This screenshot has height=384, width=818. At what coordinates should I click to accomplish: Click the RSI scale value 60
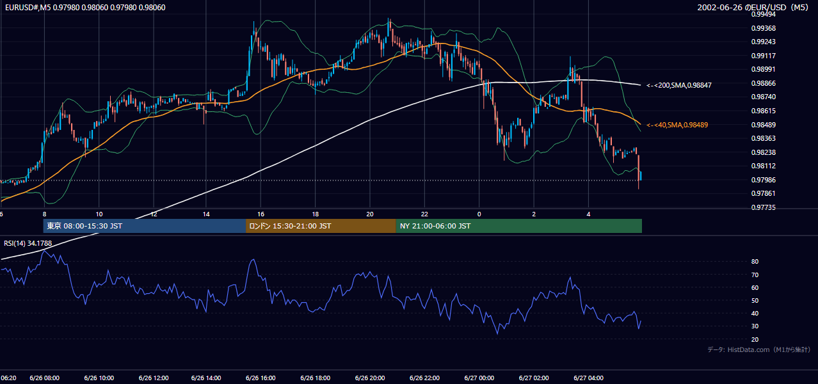point(755,287)
